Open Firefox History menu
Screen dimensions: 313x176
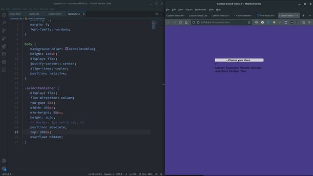189,10
